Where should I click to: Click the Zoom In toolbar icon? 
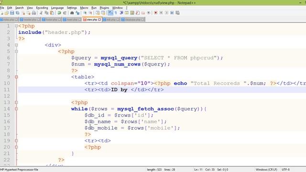85,13
